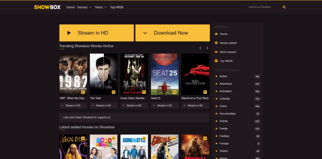
Task: Open the Based on a True Story poster
Action: [195, 74]
